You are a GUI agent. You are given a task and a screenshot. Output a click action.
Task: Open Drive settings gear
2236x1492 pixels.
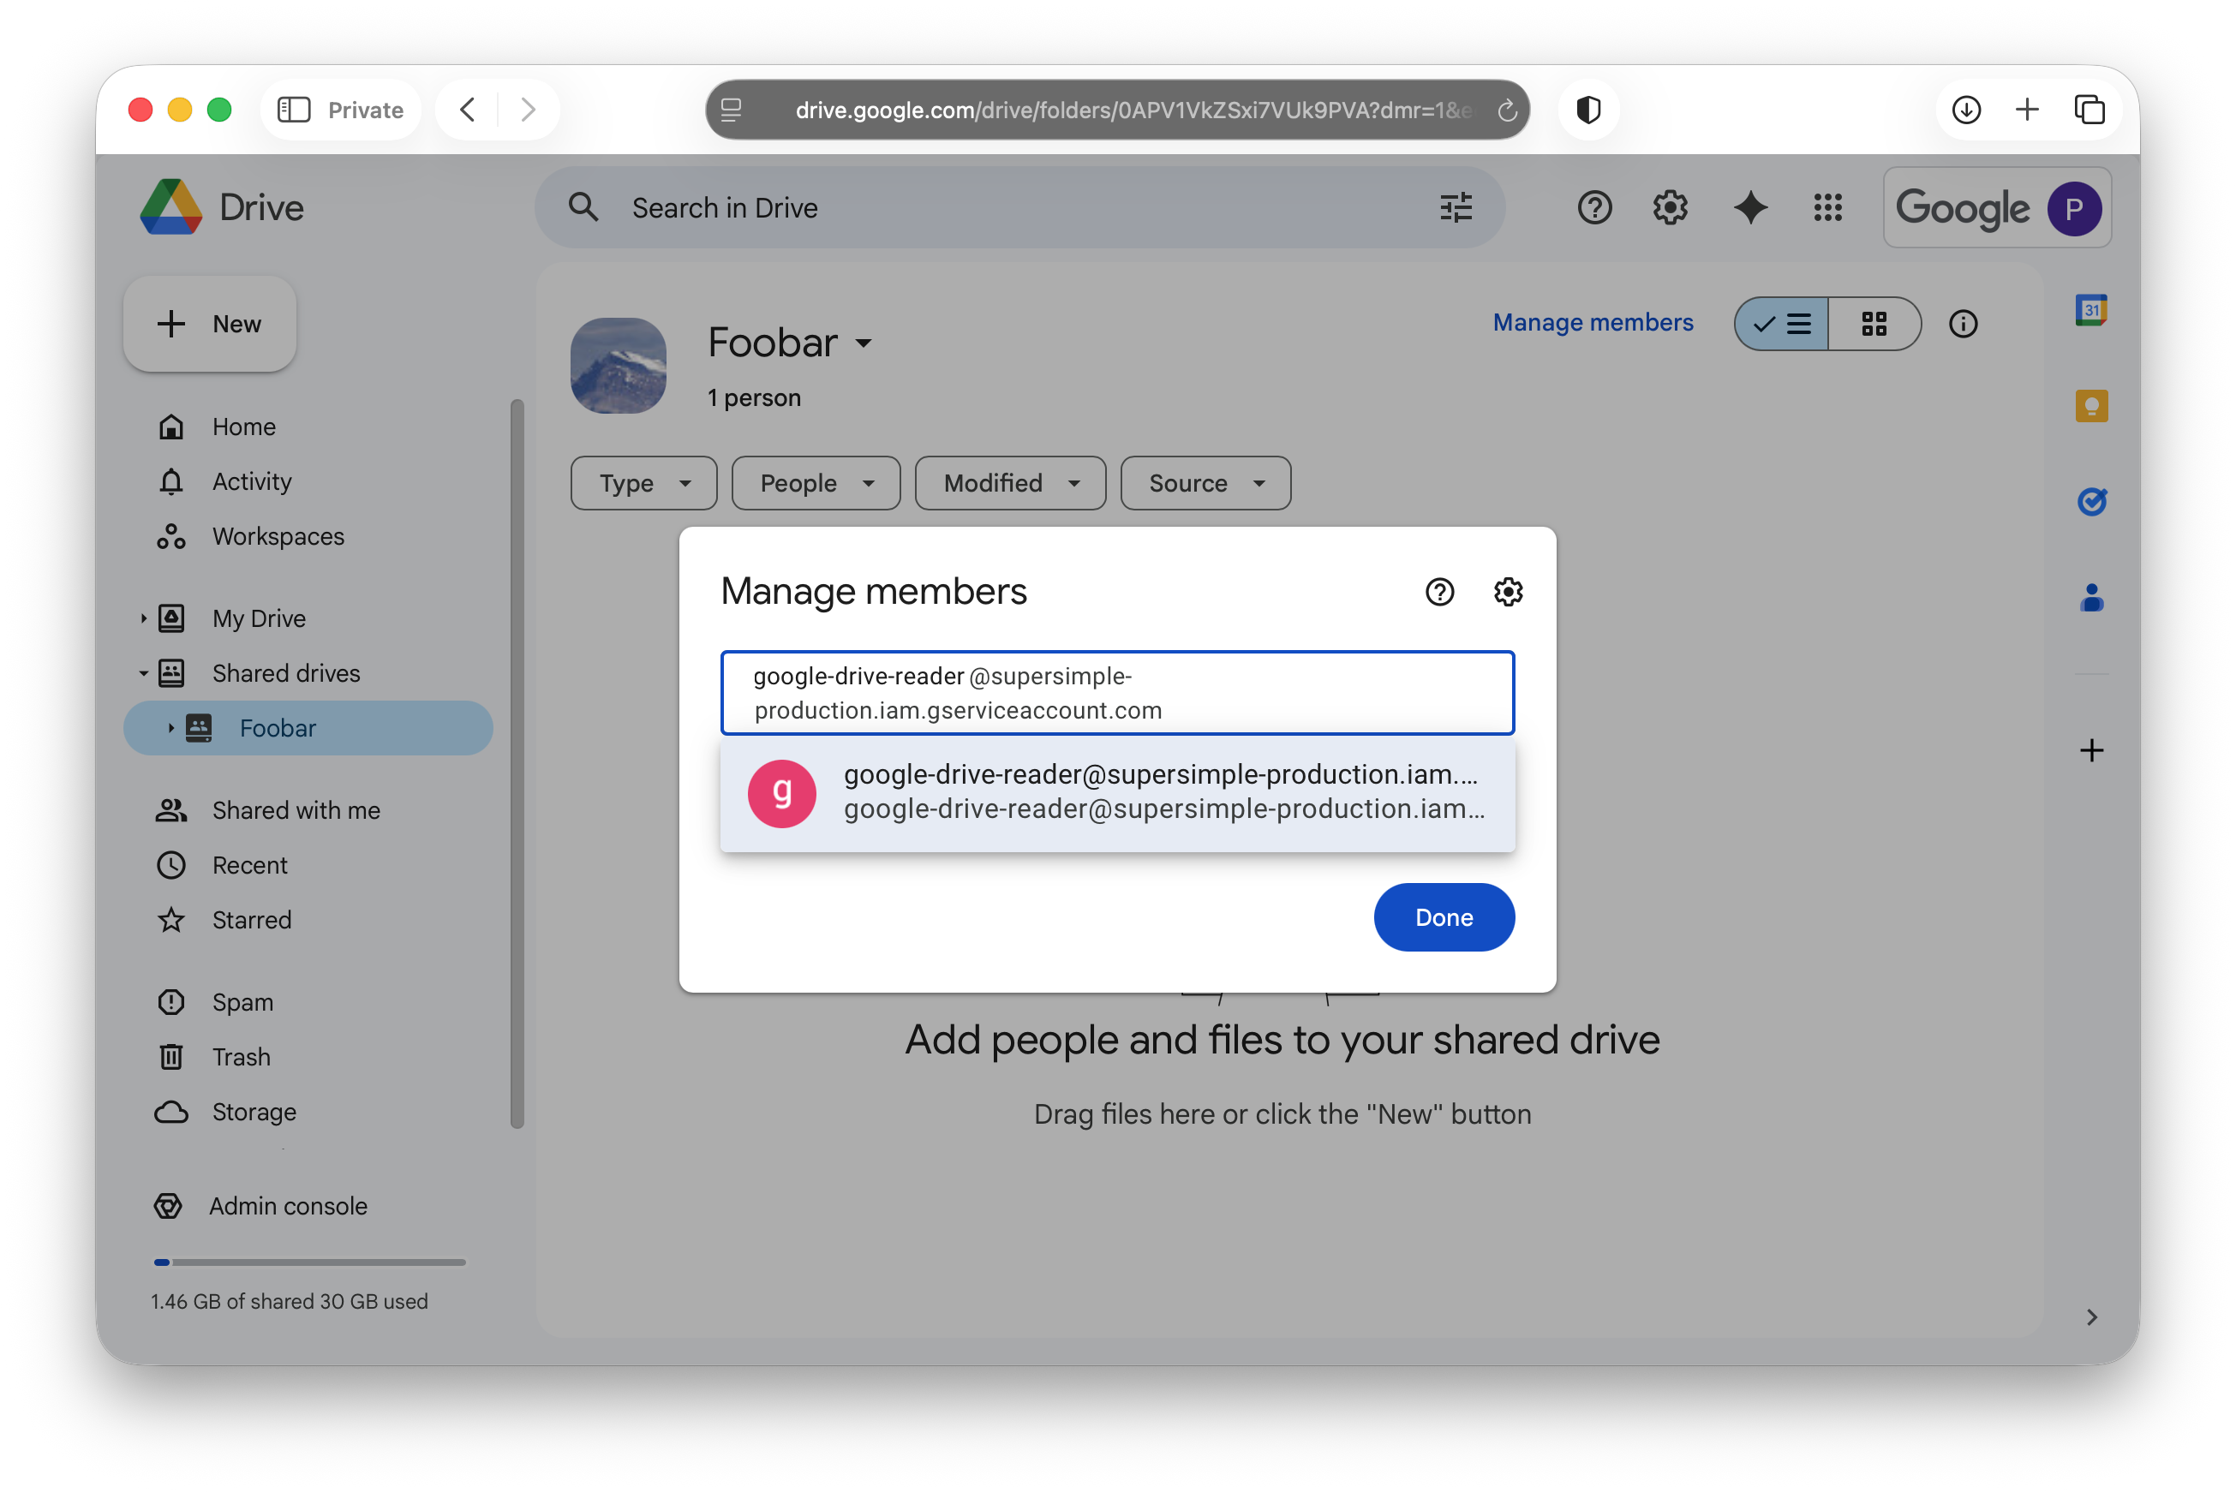1670,207
